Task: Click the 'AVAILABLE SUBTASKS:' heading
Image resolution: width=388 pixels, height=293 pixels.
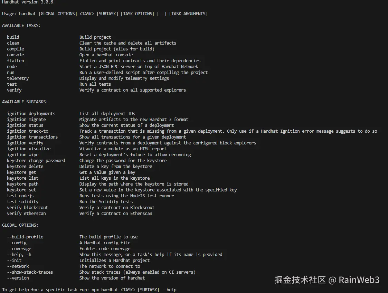Action: click(25, 102)
